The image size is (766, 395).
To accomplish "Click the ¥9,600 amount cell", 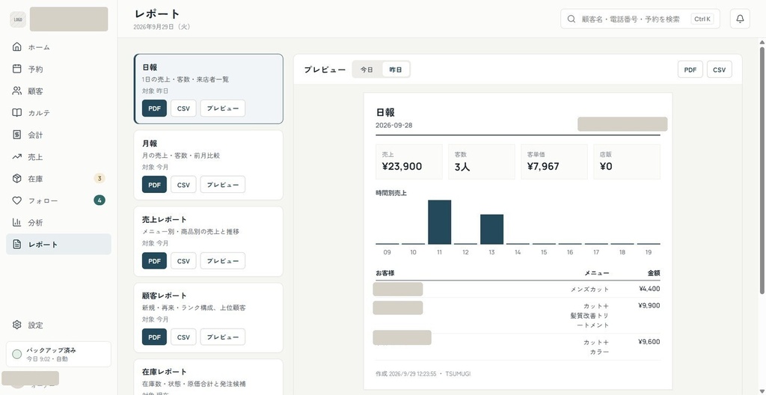I will pos(649,342).
